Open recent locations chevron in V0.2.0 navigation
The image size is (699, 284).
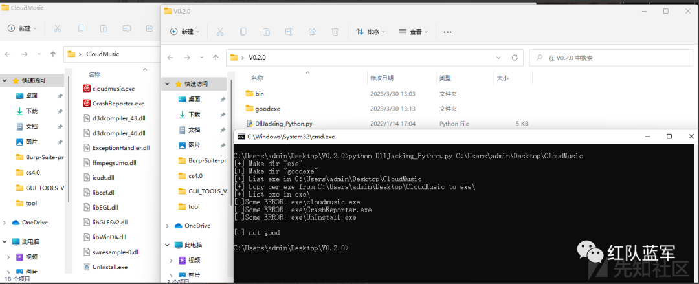point(201,58)
